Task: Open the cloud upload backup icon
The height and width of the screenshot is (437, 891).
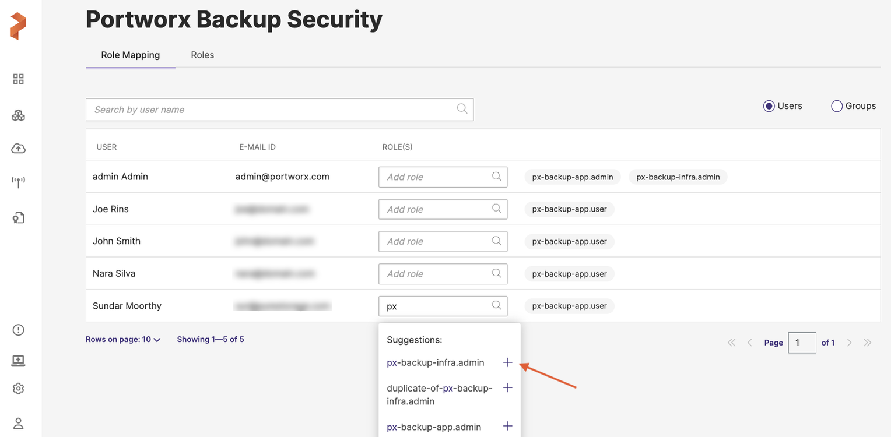Action: [18, 149]
